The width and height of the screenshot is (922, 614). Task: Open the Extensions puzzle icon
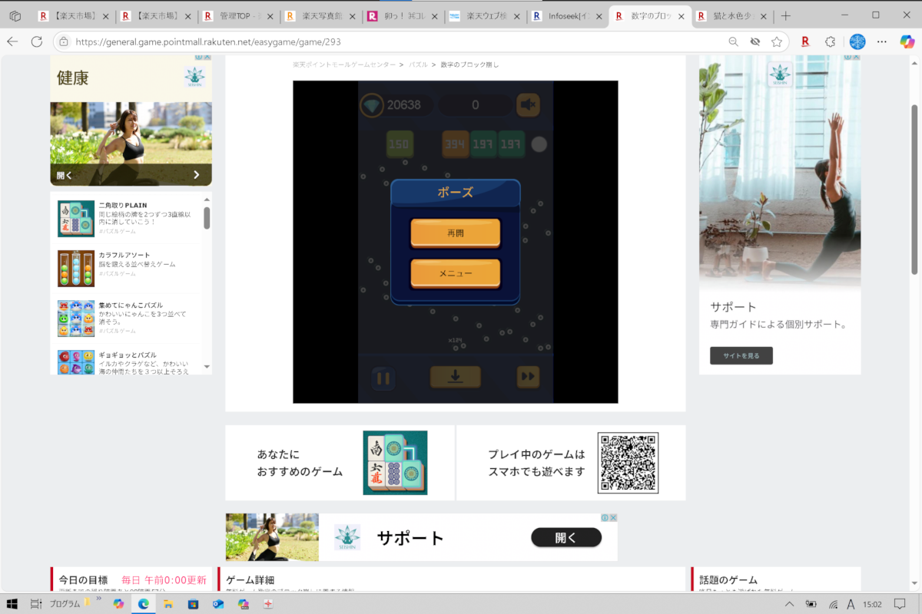[831, 41]
